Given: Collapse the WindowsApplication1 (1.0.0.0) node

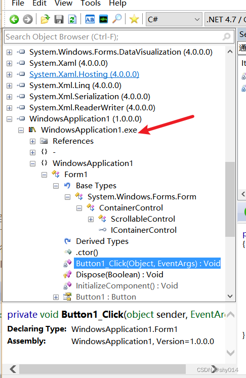Looking at the screenshot, I should click(9, 119).
